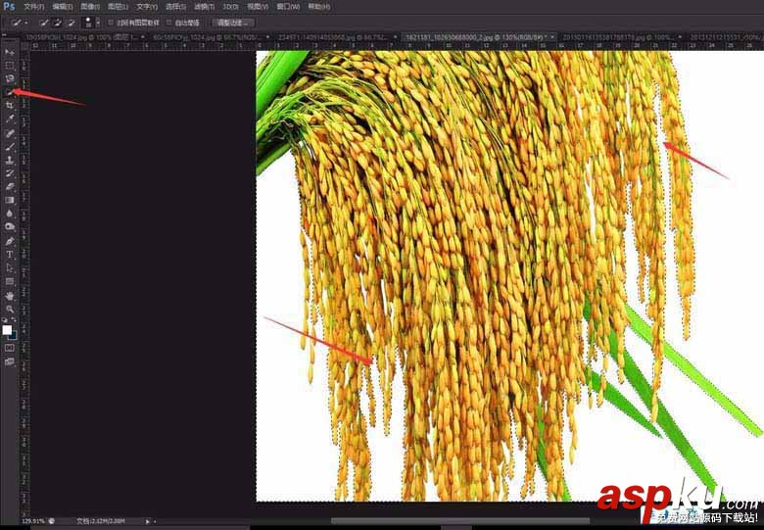Open the 选择 (Select) menu

click(x=175, y=7)
